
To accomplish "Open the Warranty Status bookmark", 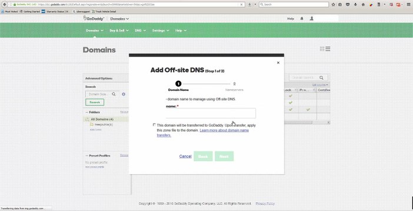I will point(56,12).
